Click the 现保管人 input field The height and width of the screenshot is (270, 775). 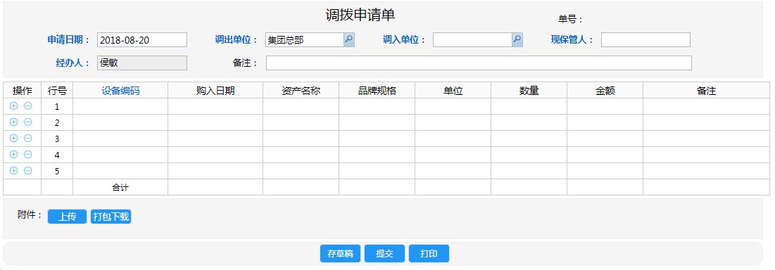(645, 40)
